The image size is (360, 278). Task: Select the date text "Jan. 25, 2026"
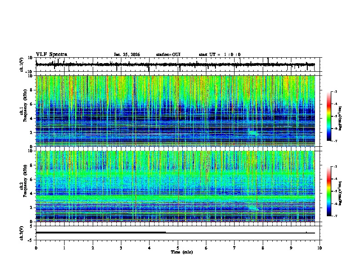click(x=127, y=55)
